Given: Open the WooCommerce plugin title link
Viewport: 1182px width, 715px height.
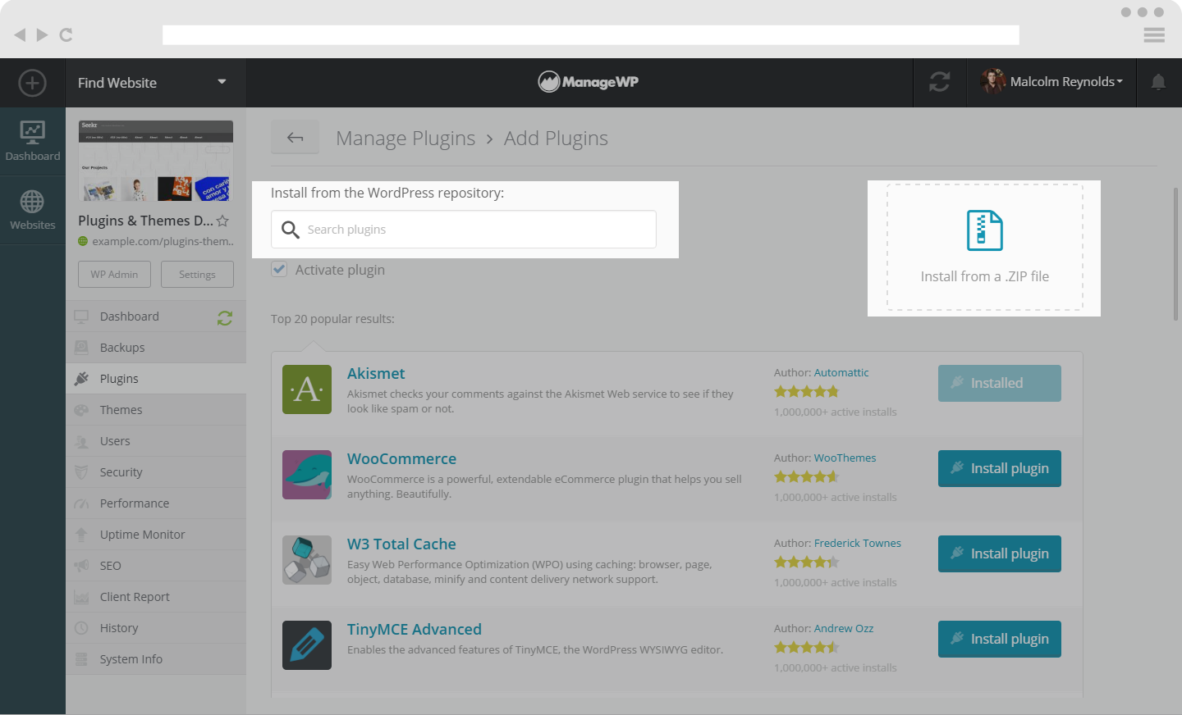Looking at the screenshot, I should click(401, 459).
